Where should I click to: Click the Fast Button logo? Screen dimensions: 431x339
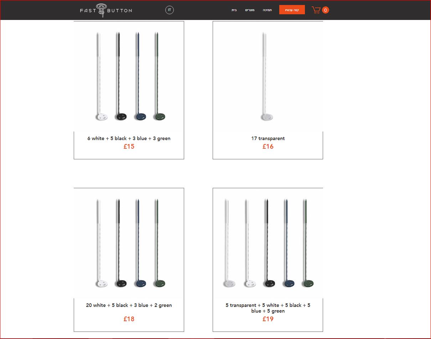pos(106,10)
